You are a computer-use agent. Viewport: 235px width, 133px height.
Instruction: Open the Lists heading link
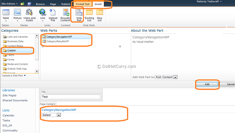(6, 110)
